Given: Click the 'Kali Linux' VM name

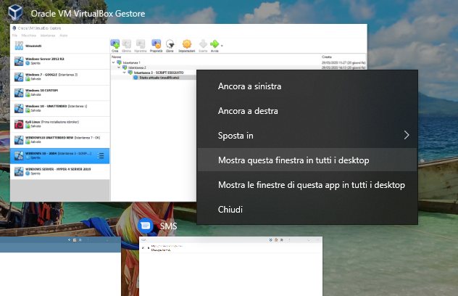Looking at the screenshot, I should pyautogui.click(x=33, y=122).
